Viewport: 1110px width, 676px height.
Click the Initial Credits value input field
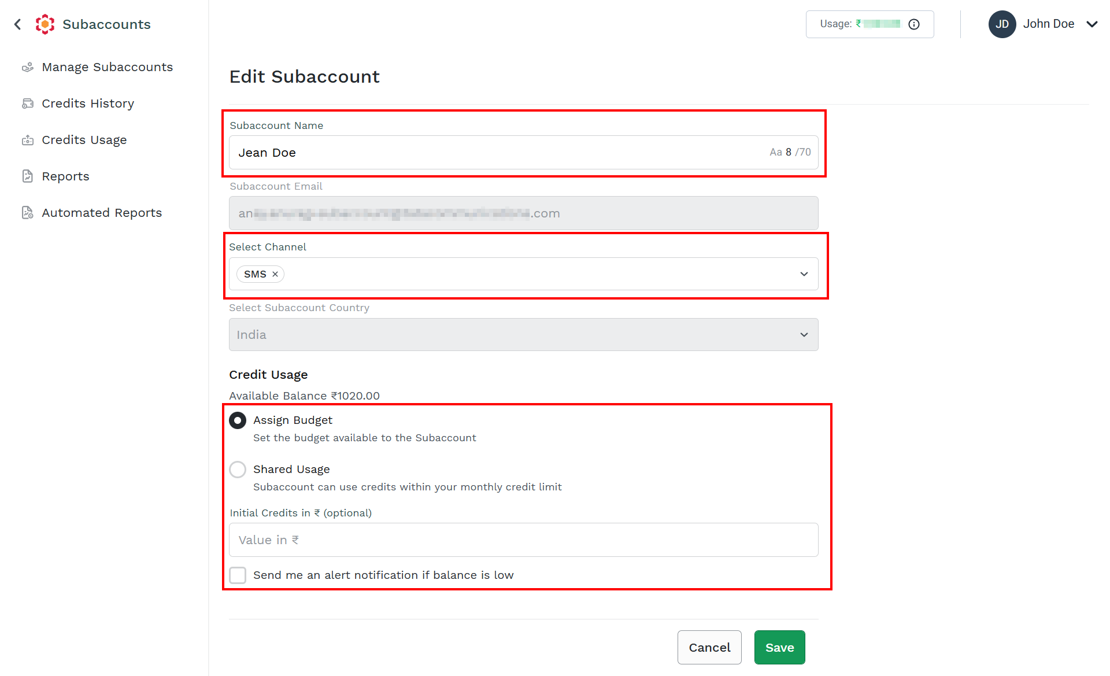[x=524, y=540]
